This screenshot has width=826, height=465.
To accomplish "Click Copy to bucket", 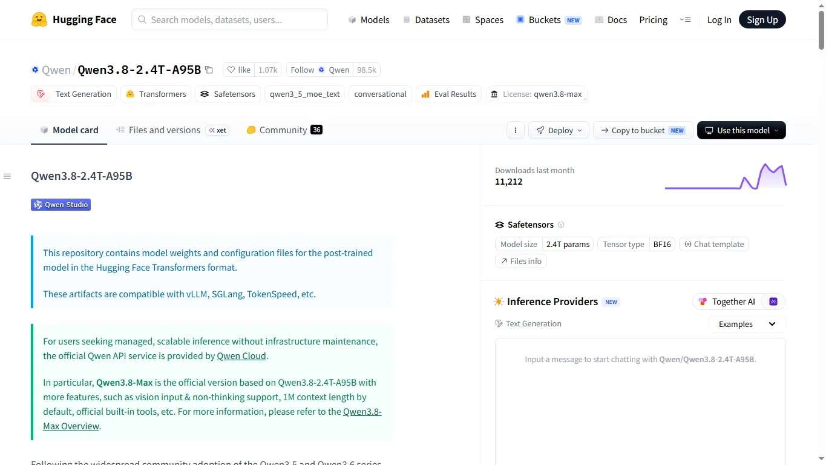I will coord(643,130).
